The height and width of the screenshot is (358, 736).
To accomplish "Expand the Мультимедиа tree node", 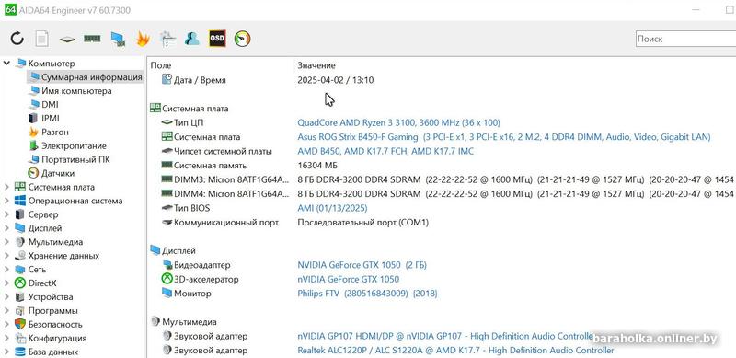I will (6, 242).
